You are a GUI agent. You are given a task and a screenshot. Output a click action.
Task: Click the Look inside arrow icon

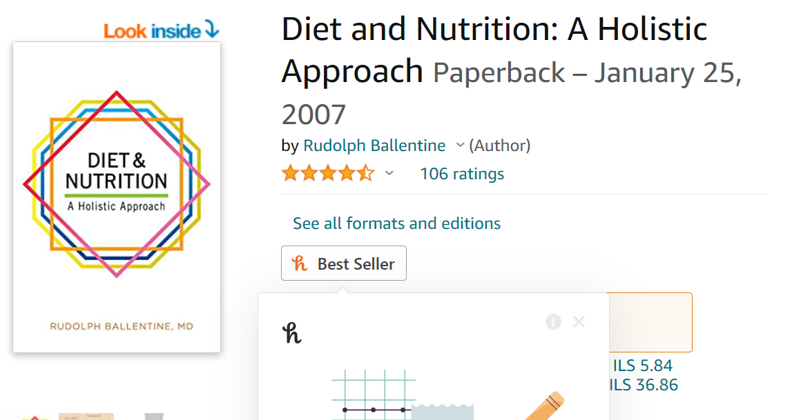coord(211,30)
